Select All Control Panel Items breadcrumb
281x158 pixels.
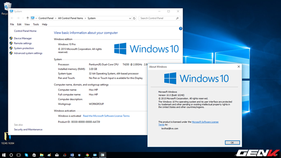pos(70,18)
